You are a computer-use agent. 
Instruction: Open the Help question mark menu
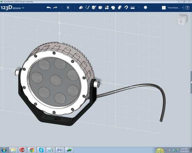pyautogui.click(x=187, y=8)
